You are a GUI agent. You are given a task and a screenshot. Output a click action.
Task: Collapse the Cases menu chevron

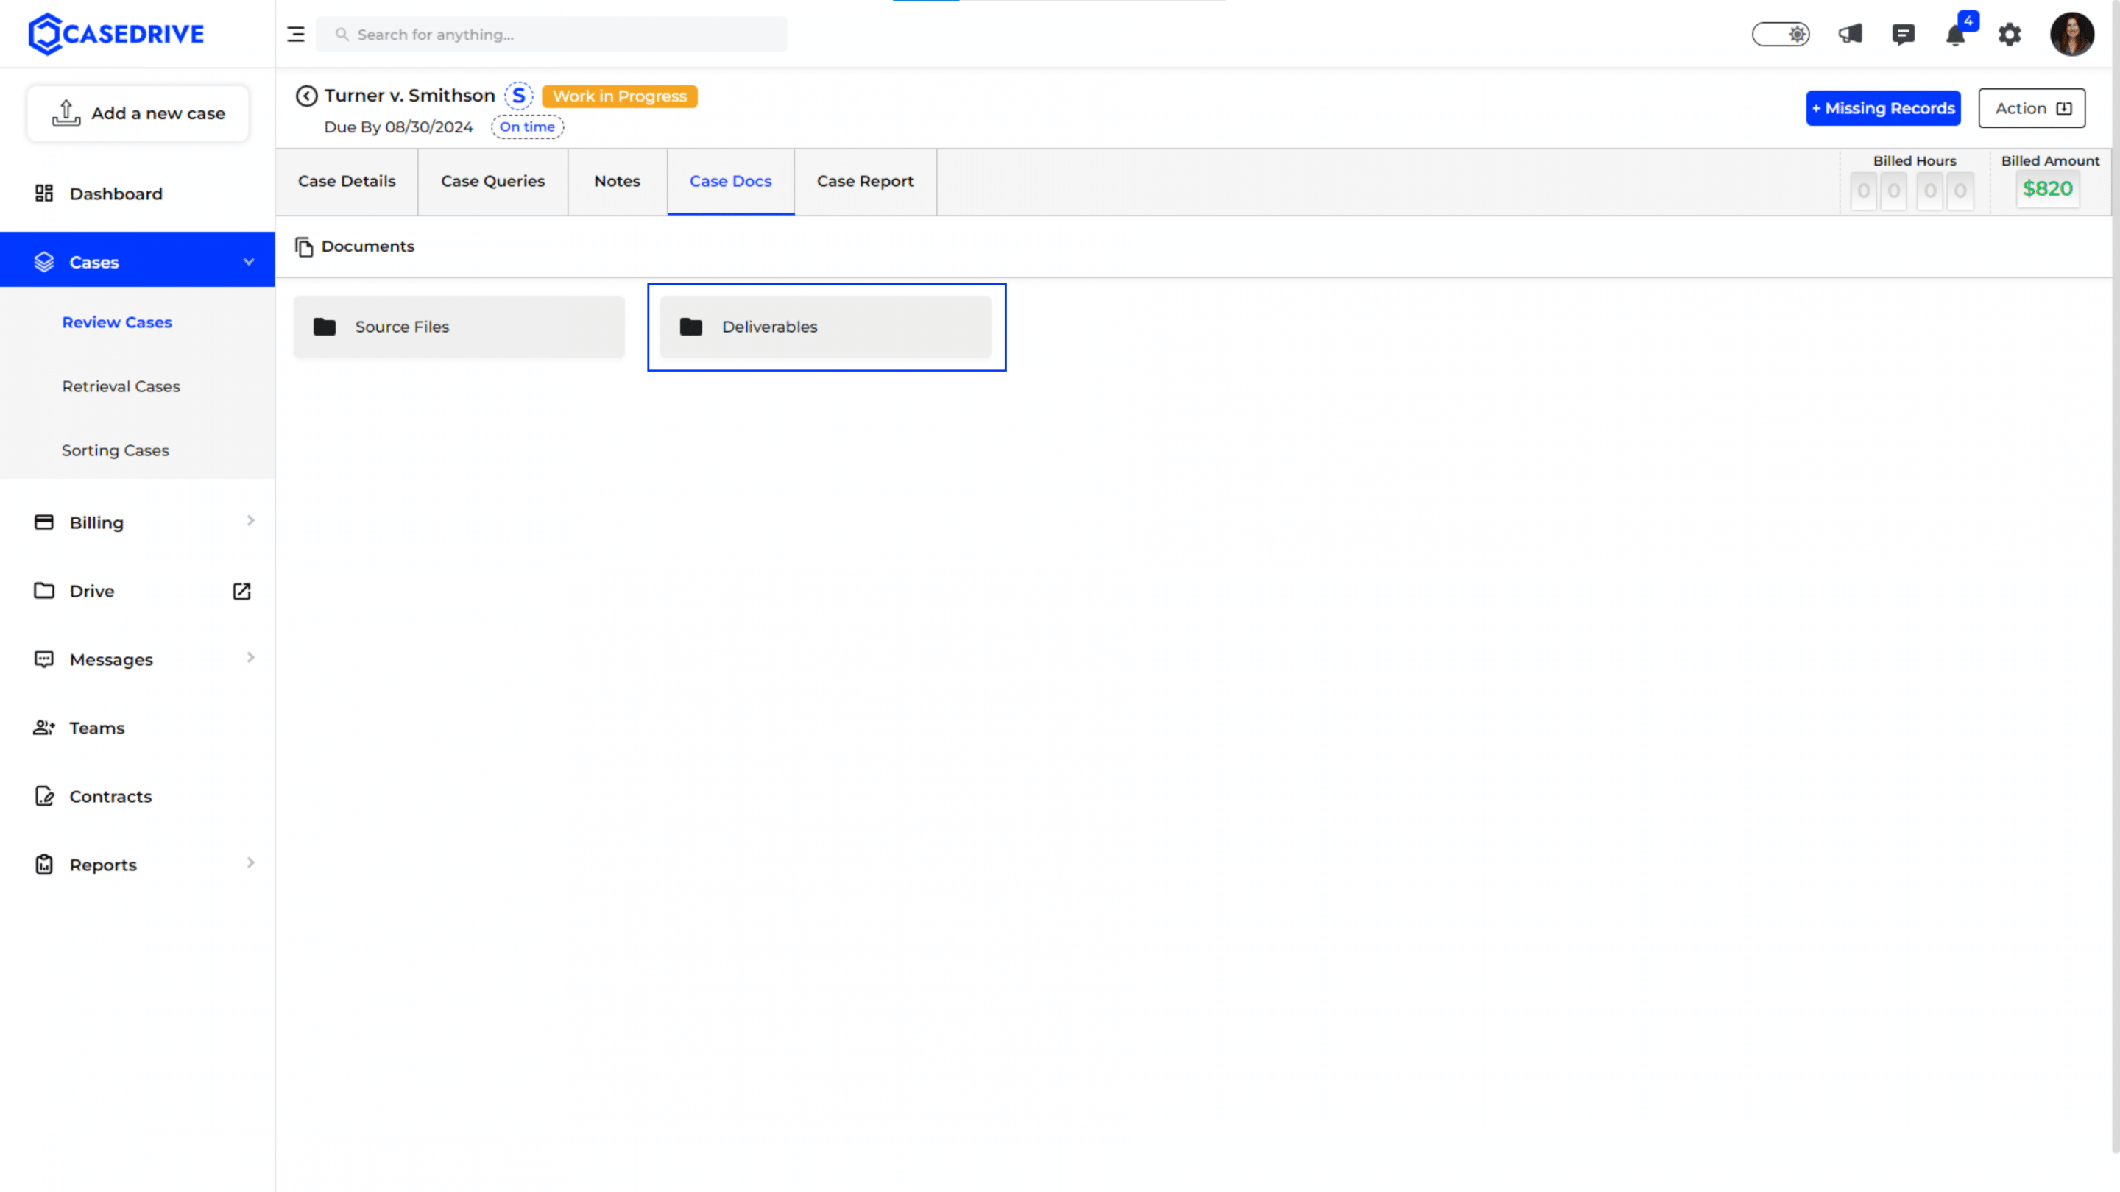click(249, 262)
